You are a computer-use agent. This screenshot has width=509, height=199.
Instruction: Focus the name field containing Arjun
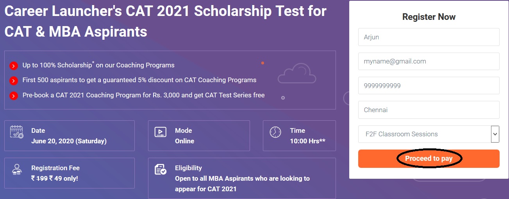(429, 37)
